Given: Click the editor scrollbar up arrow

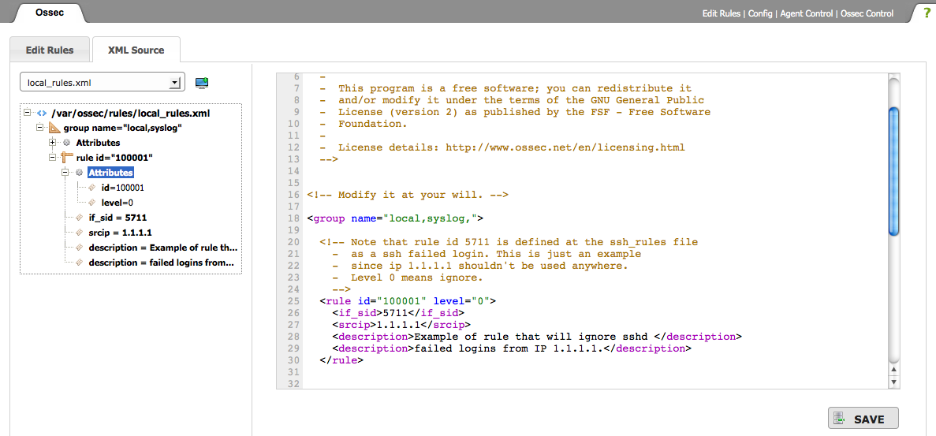Looking at the screenshot, I should (893, 369).
